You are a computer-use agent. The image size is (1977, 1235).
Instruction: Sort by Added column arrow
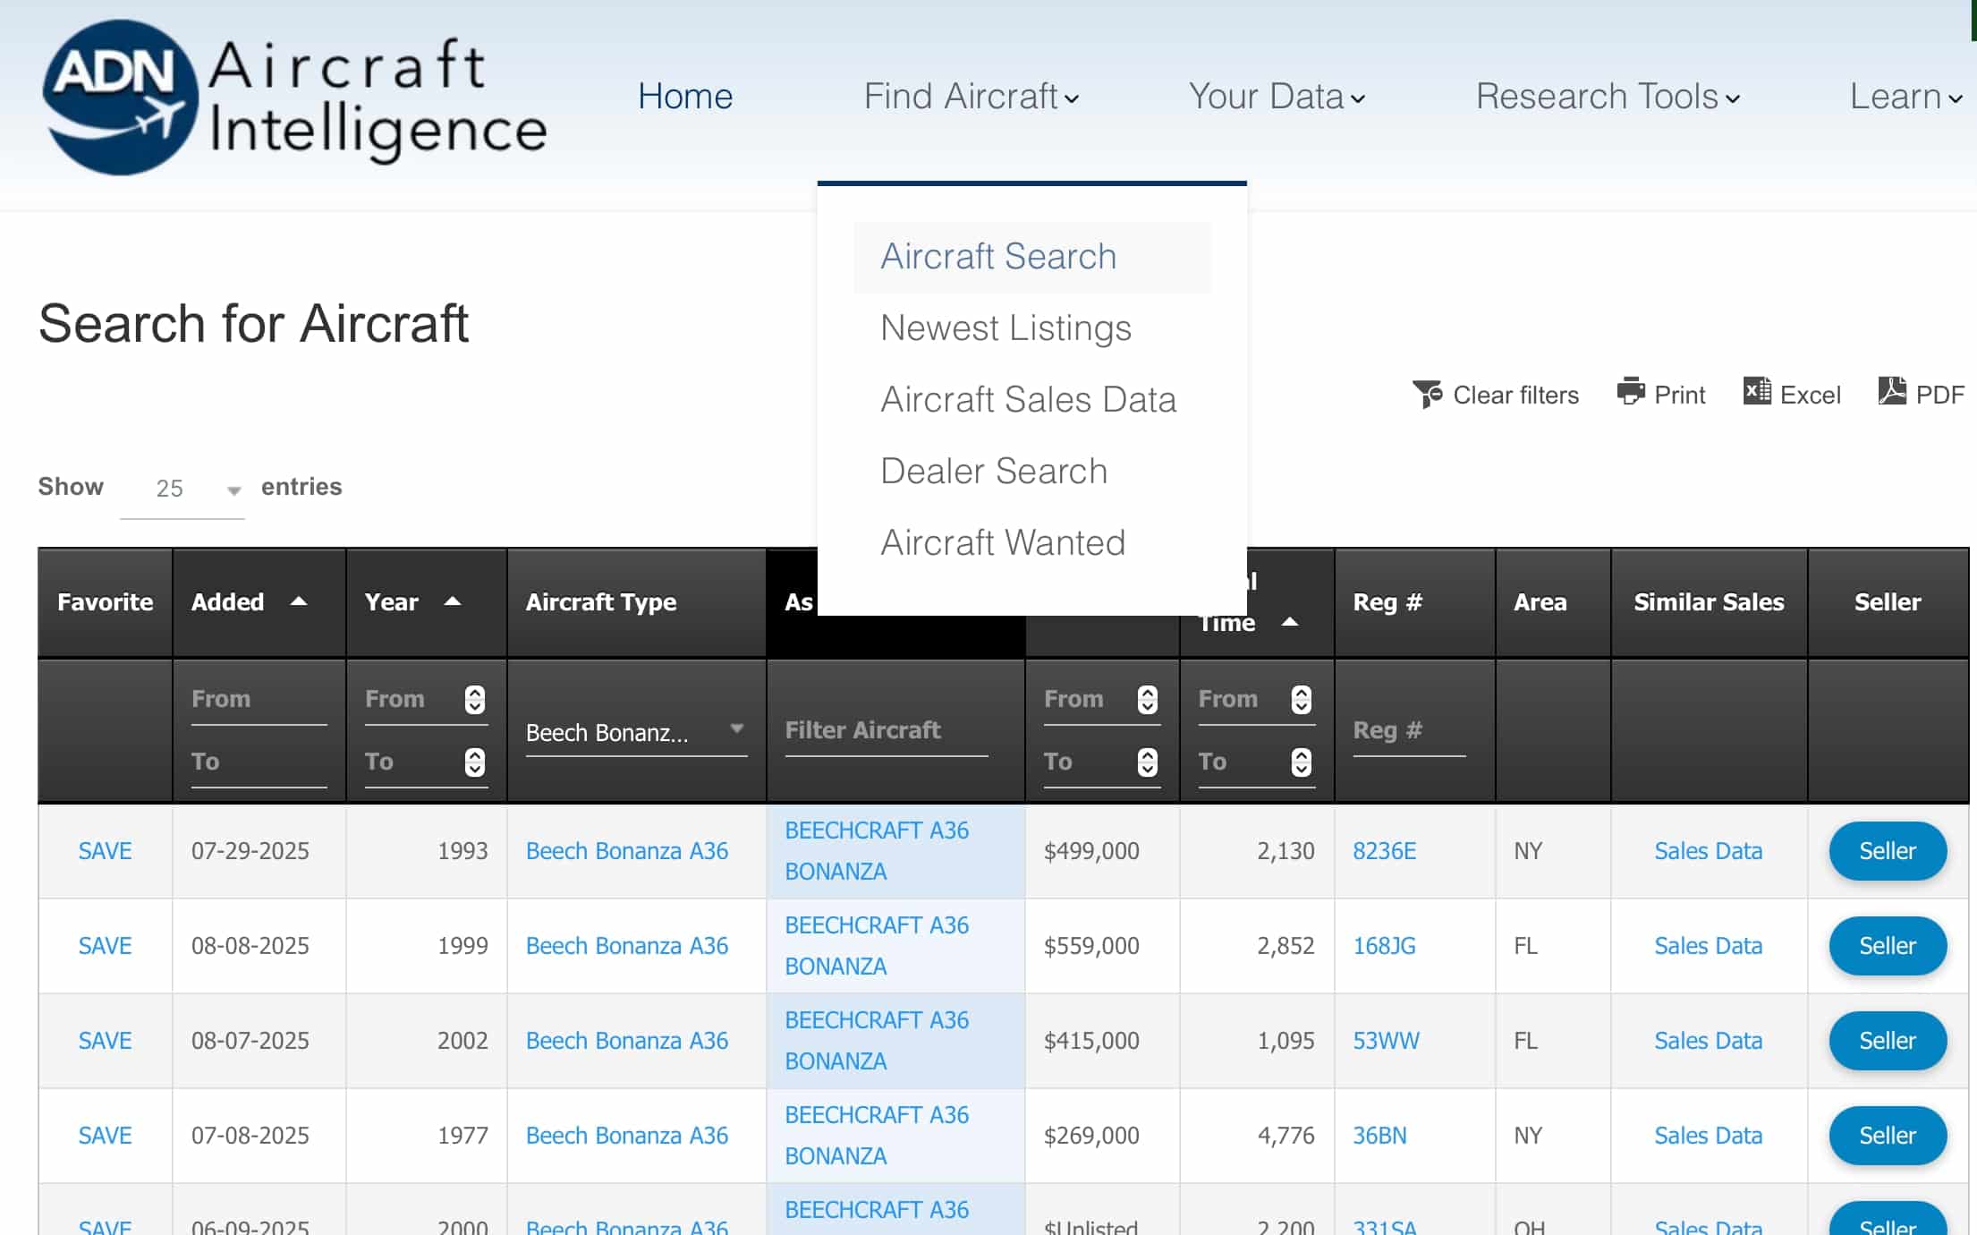point(299,601)
